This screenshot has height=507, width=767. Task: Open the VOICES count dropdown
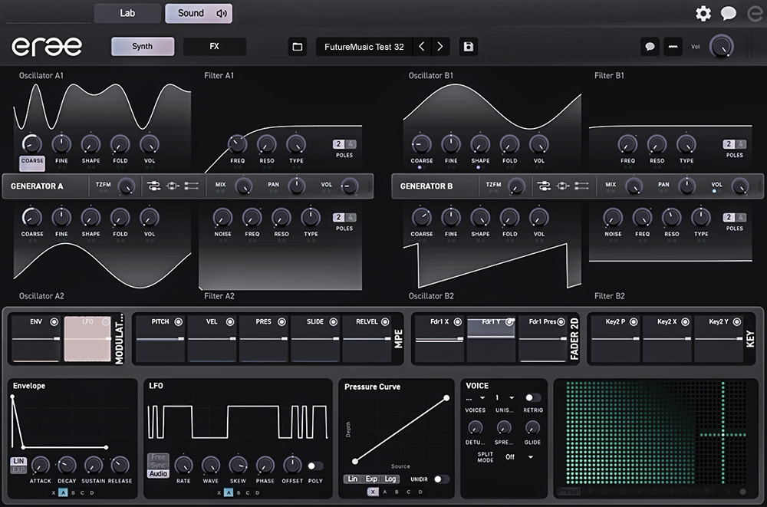click(x=475, y=398)
